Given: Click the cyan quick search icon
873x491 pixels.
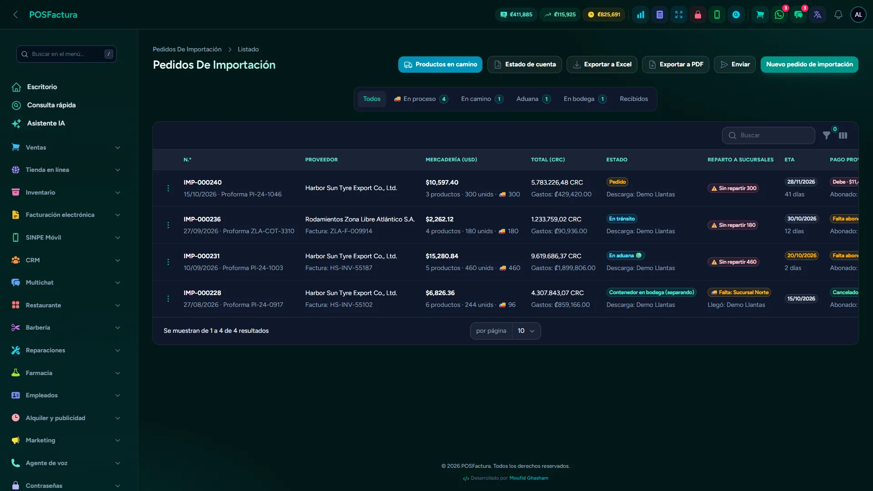Looking at the screenshot, I should (736, 15).
